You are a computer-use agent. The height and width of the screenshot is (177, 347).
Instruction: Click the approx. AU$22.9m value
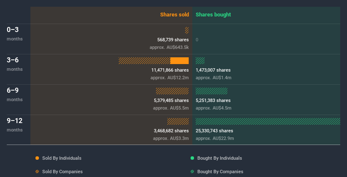pos(215,138)
